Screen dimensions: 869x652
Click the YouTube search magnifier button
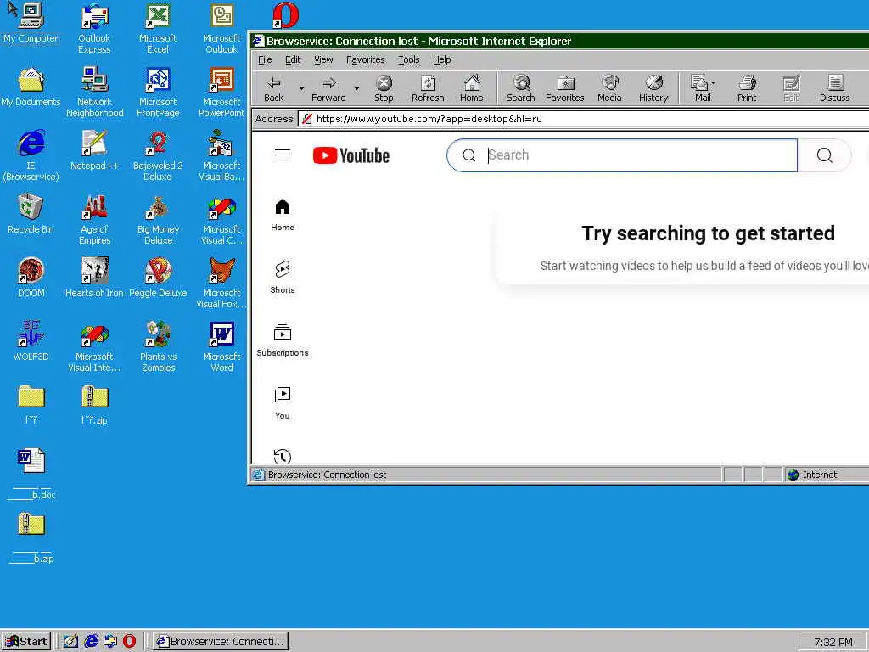point(825,155)
